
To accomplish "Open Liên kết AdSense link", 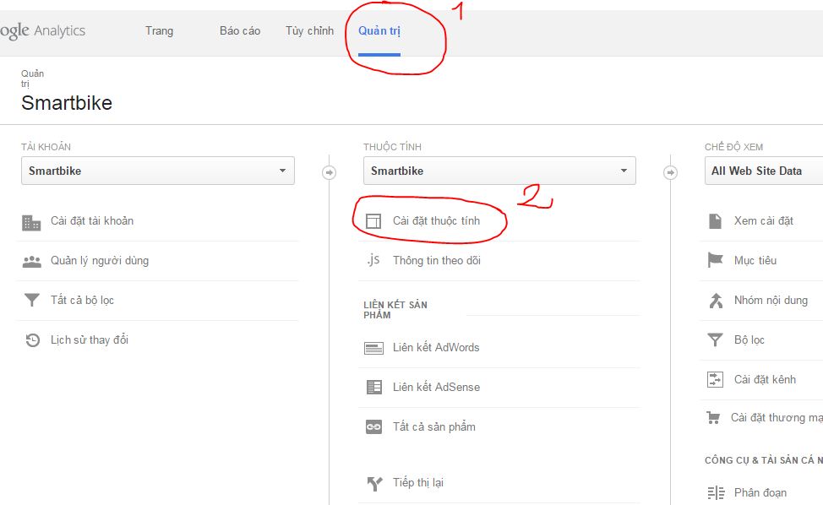I will pos(437,387).
